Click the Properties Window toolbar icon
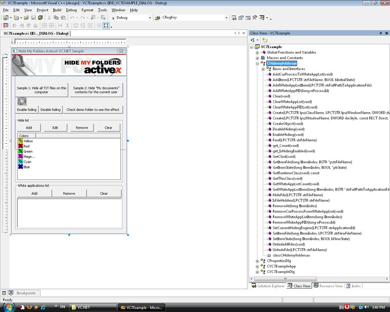Screen dimensions: 390x312 pyautogui.click(x=241, y=18)
